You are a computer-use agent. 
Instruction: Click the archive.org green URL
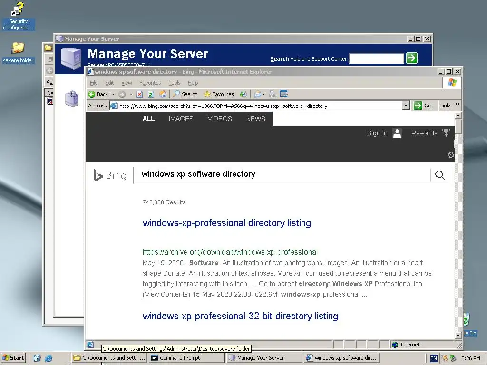(x=230, y=252)
